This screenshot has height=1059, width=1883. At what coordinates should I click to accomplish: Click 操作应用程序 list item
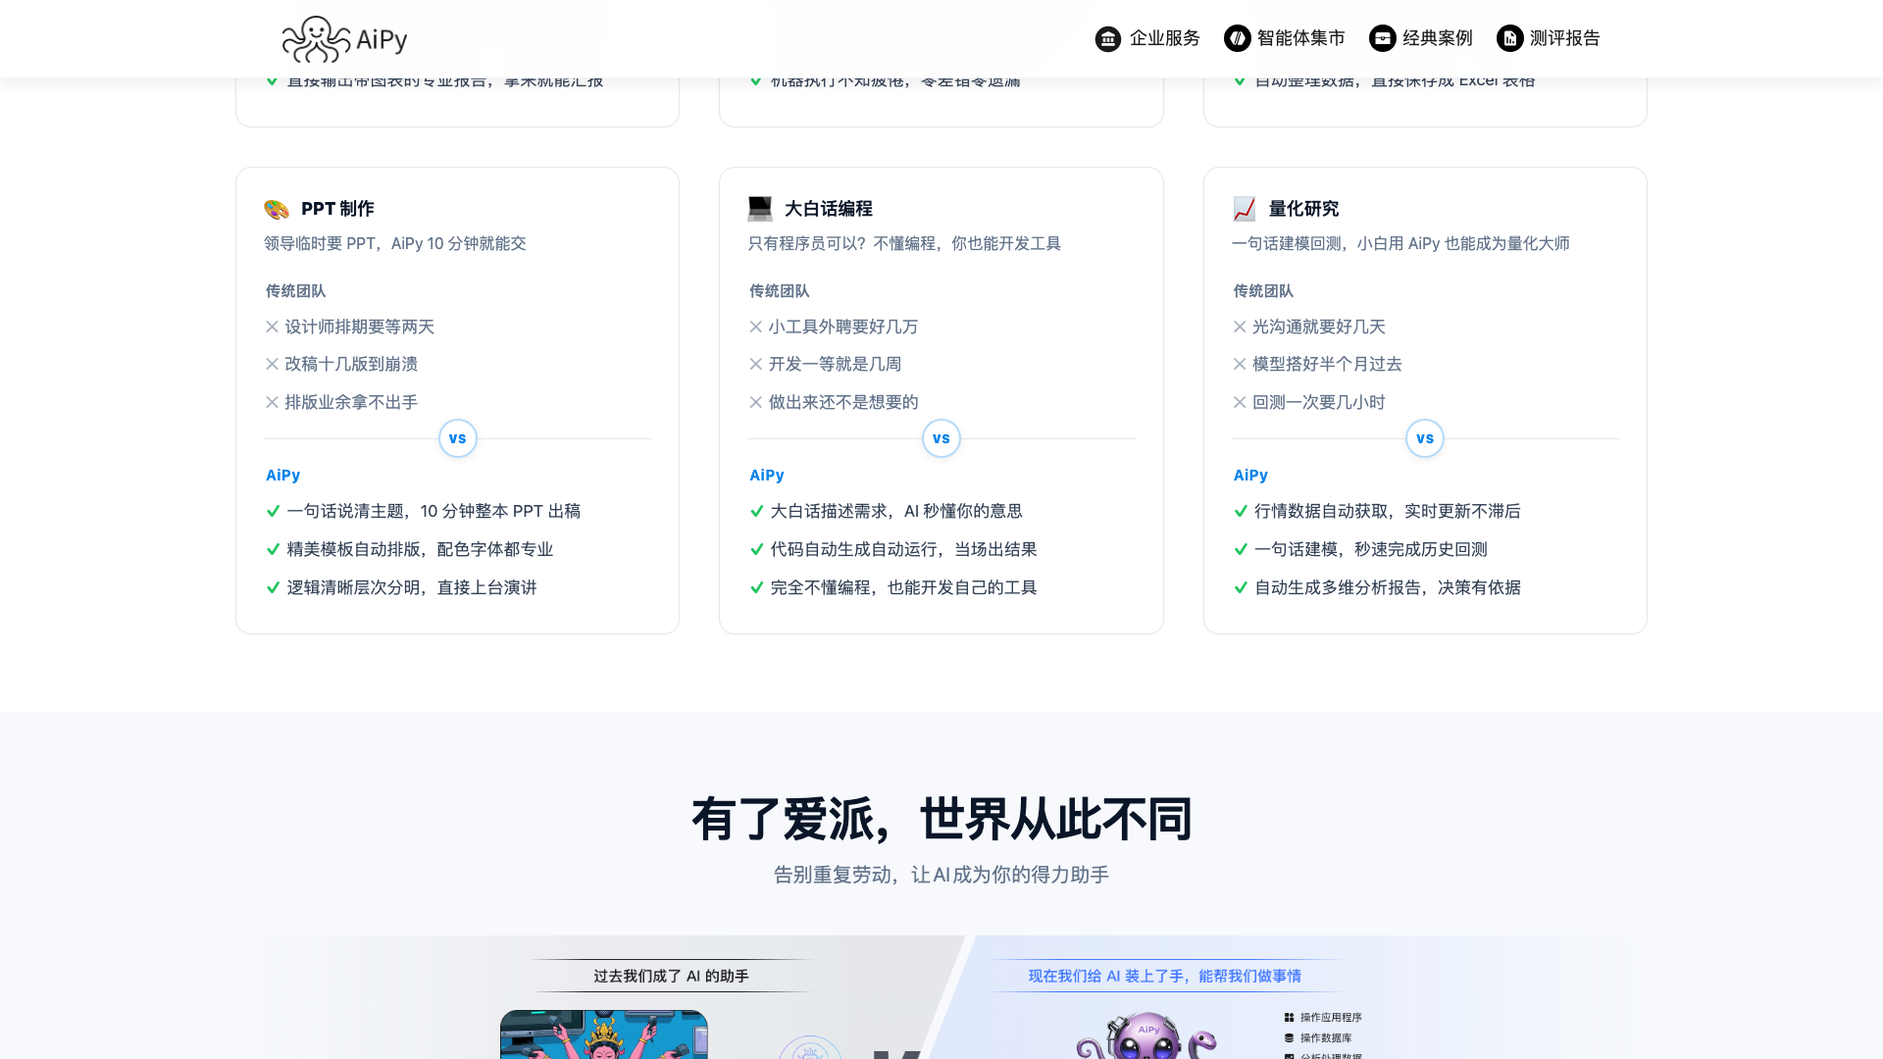tap(1323, 1017)
